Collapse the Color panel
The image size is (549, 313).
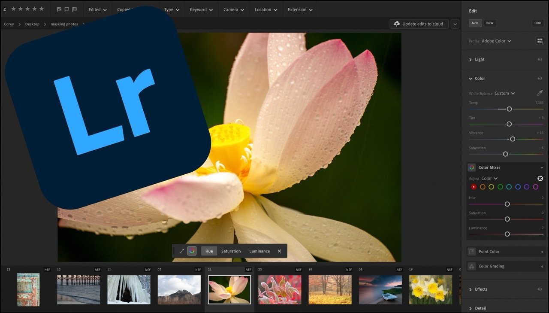tap(470, 78)
